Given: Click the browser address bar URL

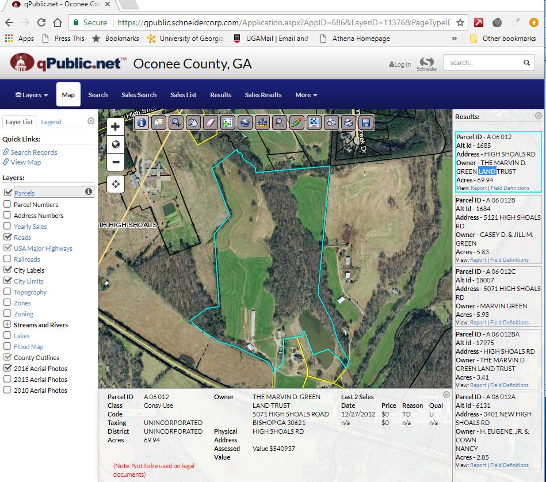Looking at the screenshot, I should click(x=284, y=22).
